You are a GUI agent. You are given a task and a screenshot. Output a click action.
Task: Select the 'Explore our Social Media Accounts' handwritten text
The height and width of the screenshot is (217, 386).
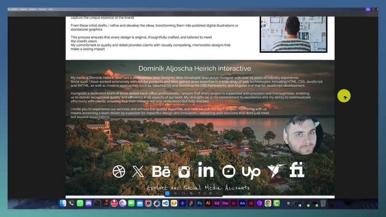pyautogui.click(x=198, y=188)
